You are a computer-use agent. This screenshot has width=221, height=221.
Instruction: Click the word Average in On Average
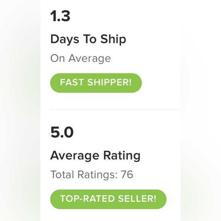[90, 59]
